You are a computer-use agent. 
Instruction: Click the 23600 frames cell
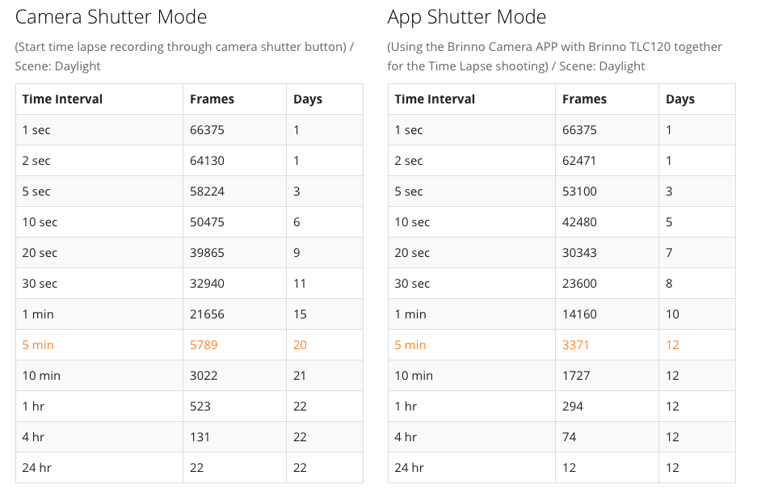point(579,284)
